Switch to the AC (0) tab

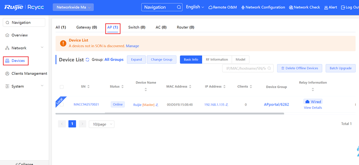161,27
